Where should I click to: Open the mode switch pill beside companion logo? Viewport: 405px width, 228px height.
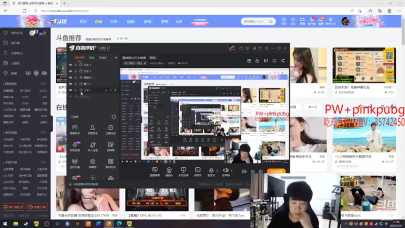coord(104,48)
